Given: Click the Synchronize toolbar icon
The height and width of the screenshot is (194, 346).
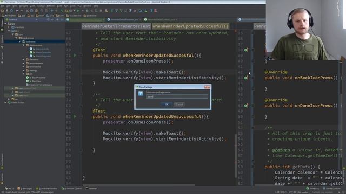Looking at the screenshot, I should [11, 11].
